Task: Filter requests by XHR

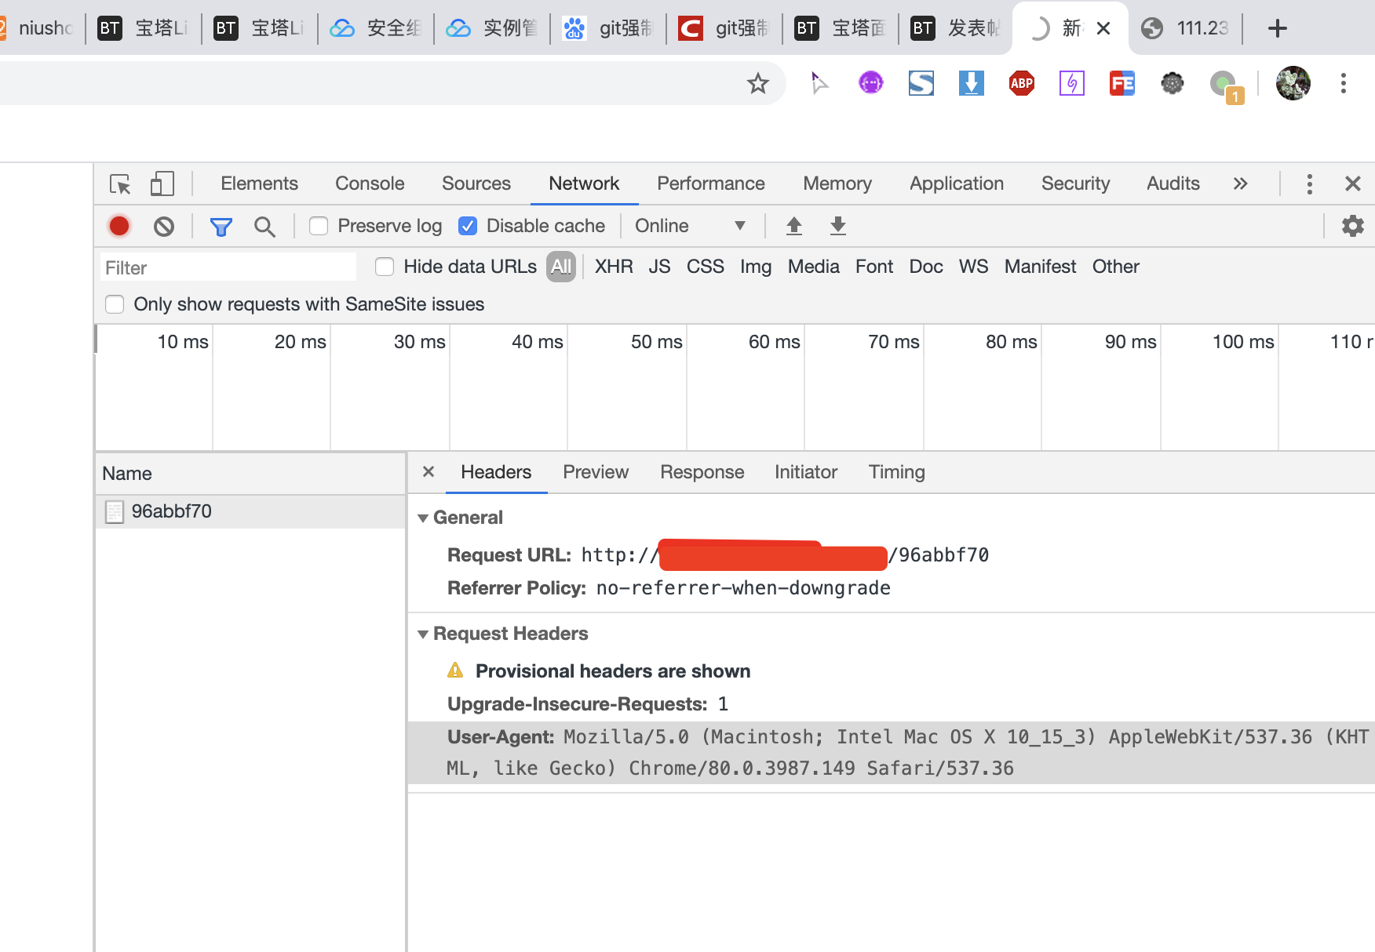Action: (x=614, y=267)
